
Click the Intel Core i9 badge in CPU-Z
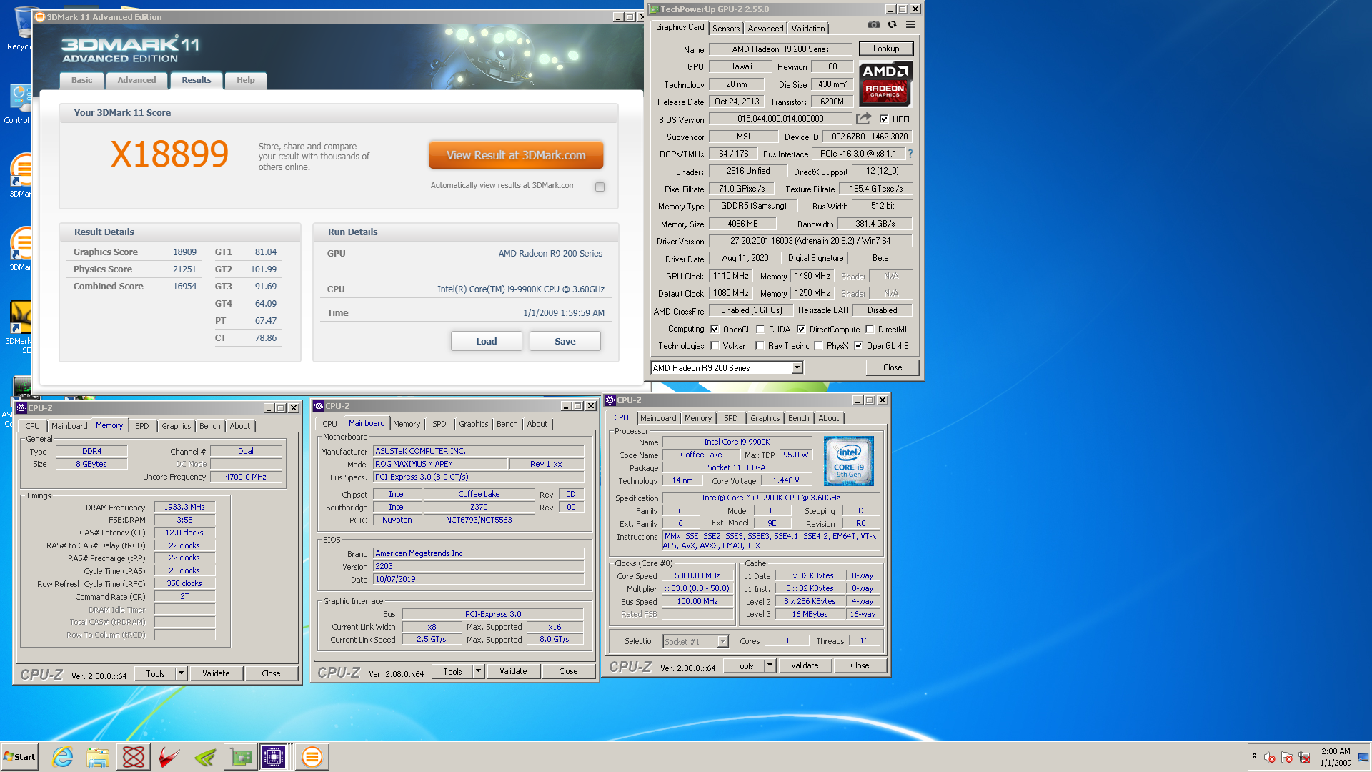(x=848, y=461)
